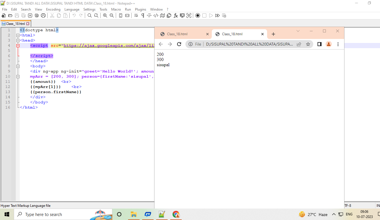This screenshot has height=220, width=380.
Task: Click the Print toolbar icon
Action: point(43,15)
